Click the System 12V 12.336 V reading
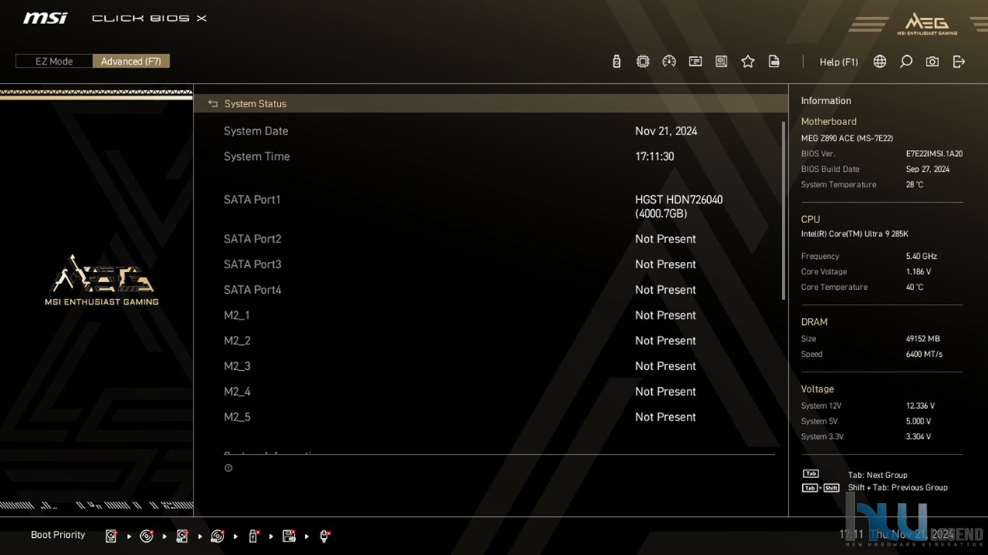Screen dimensions: 988x555 coord(920,406)
